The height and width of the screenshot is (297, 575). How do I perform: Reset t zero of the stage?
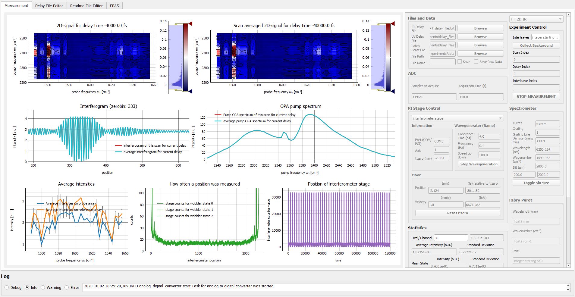click(x=457, y=213)
